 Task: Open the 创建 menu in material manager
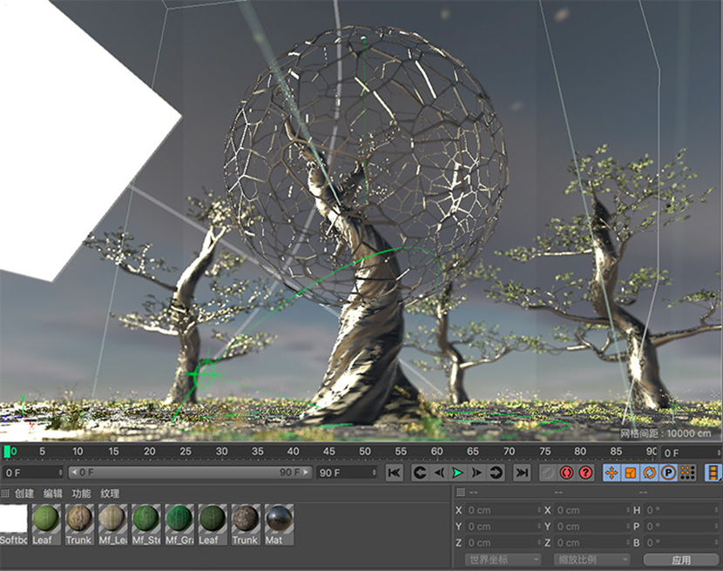click(x=24, y=494)
